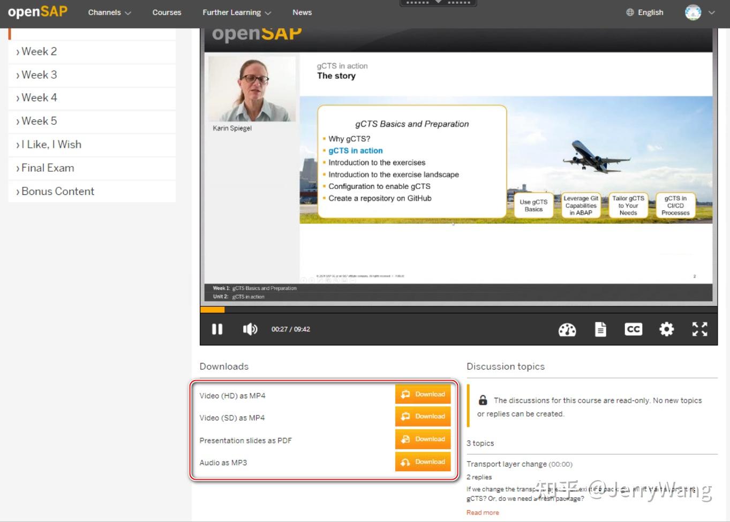The image size is (730, 522).
Task: Select the globe language icon
Action: (629, 12)
